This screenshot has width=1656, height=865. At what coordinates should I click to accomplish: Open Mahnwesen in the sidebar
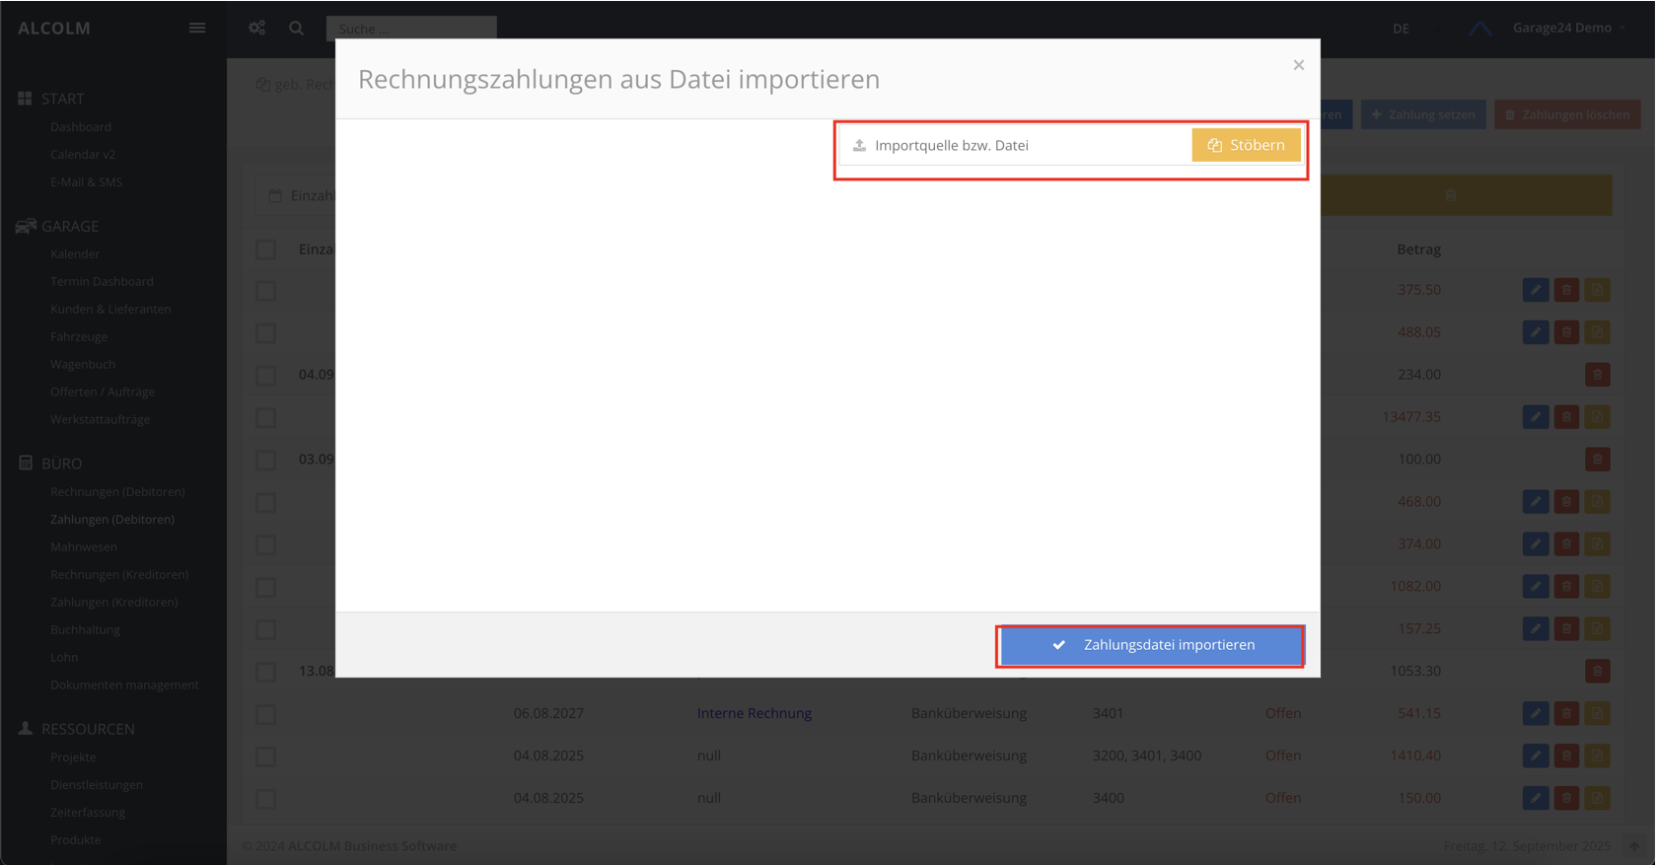tap(84, 546)
